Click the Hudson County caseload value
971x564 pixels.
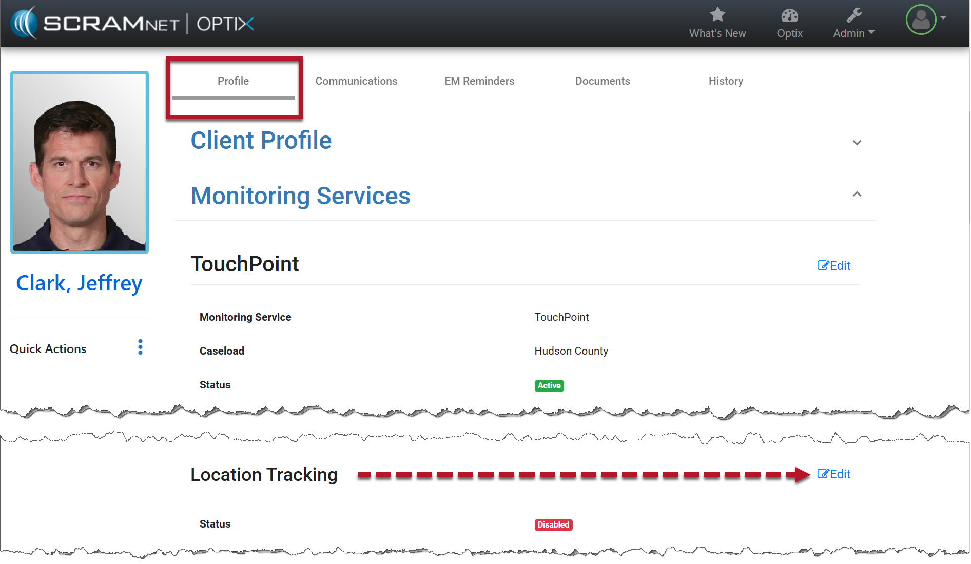click(x=571, y=351)
